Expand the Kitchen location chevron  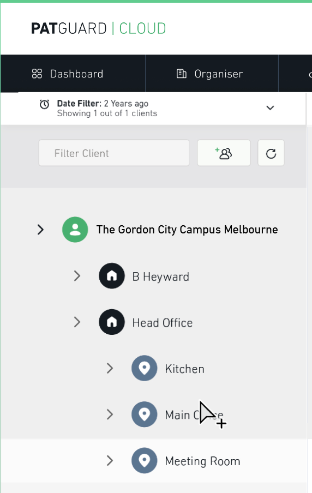110,368
